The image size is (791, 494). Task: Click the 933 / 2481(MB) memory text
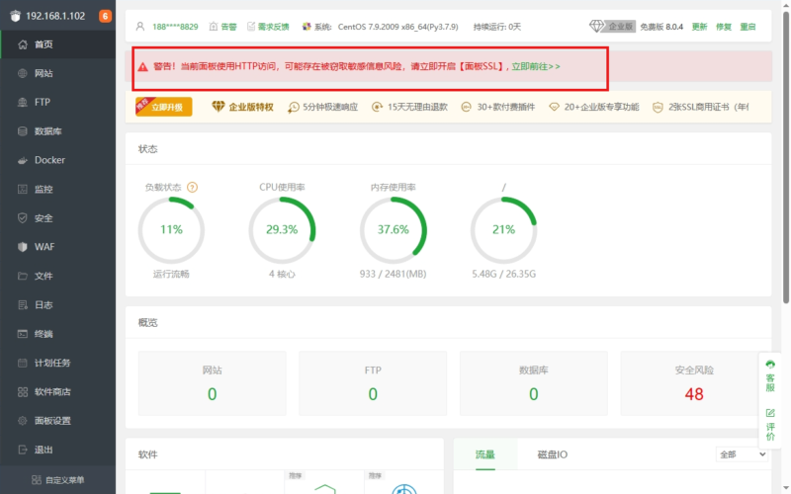coord(393,275)
